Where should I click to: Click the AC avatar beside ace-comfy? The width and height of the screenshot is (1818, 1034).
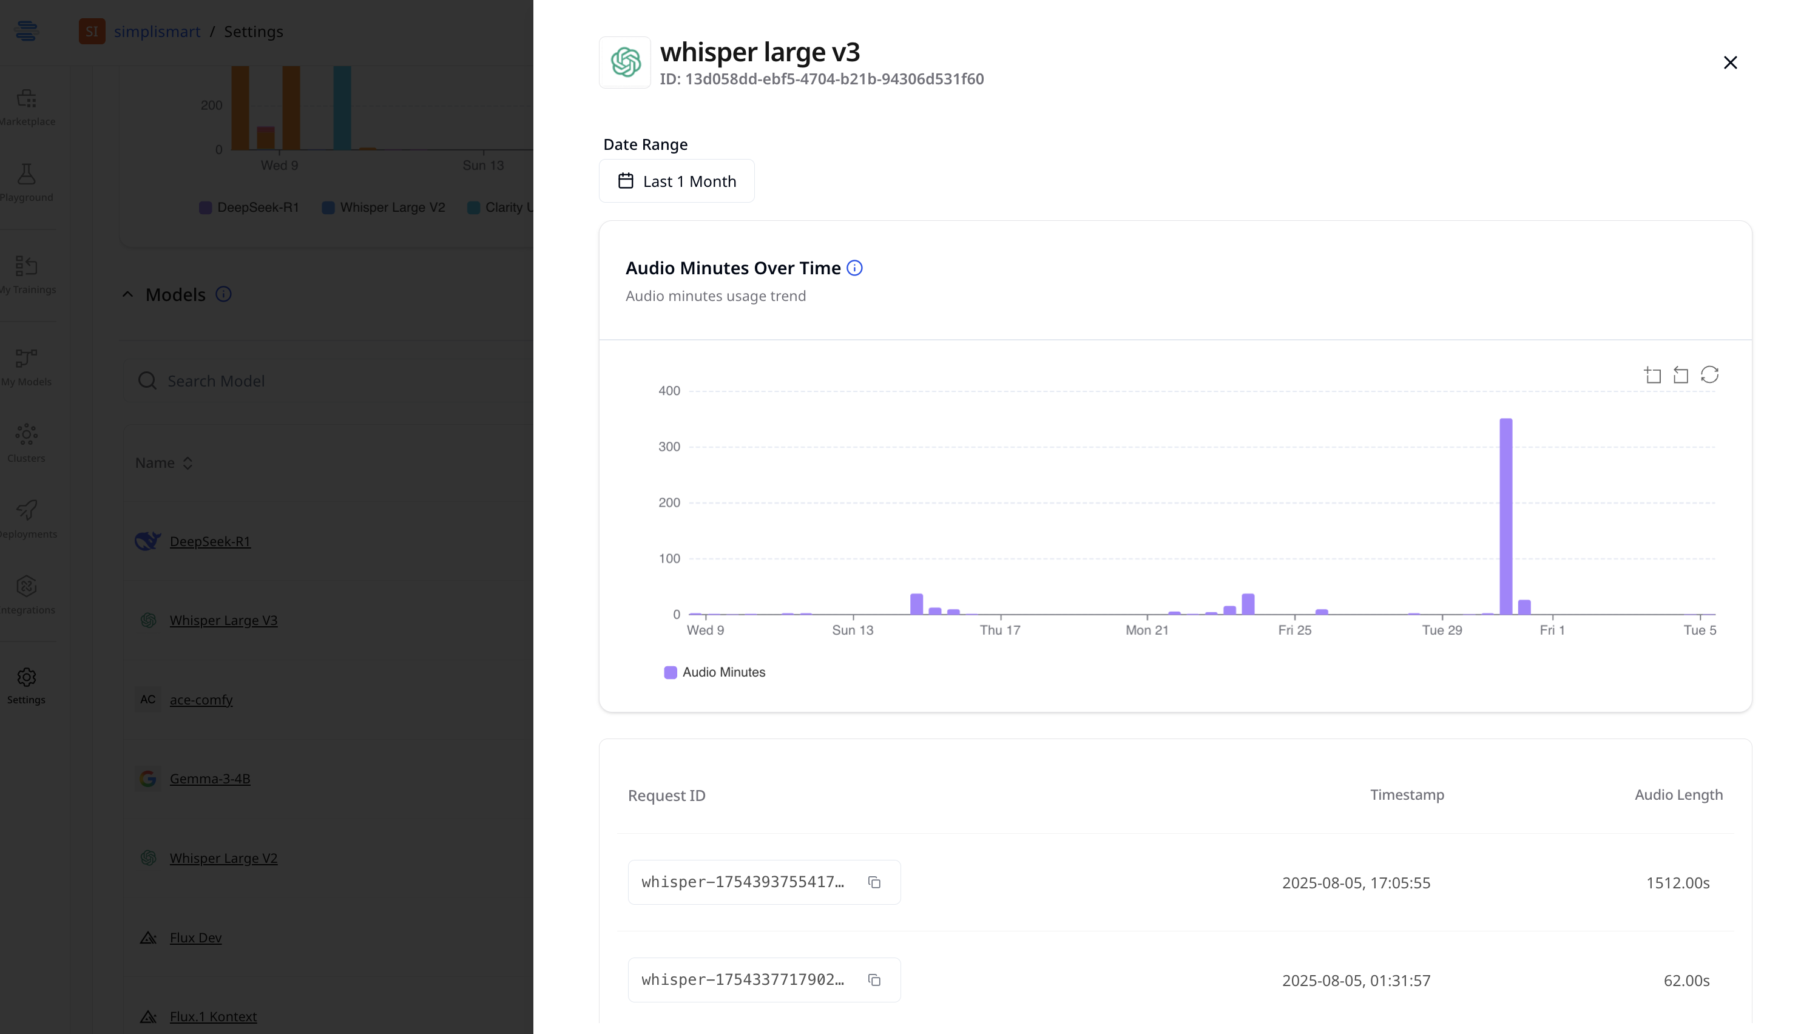coord(147,700)
